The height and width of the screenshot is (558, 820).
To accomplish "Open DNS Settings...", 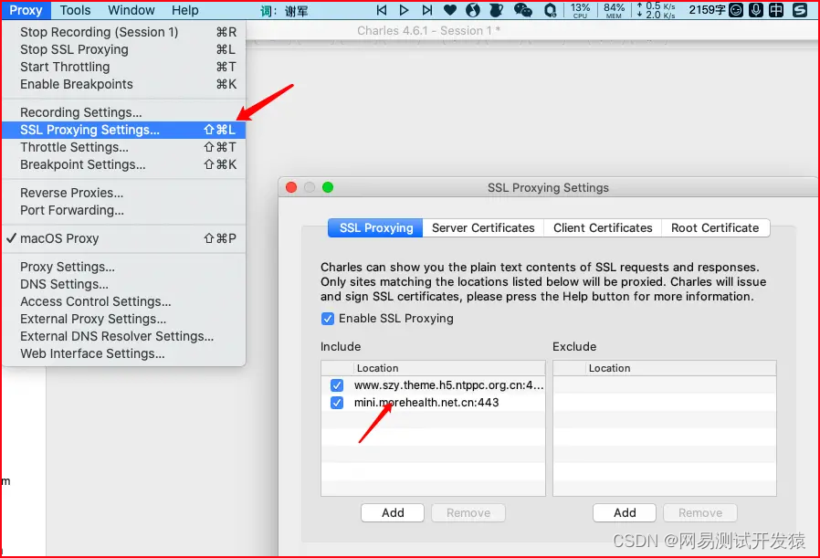I will [x=123, y=284].
